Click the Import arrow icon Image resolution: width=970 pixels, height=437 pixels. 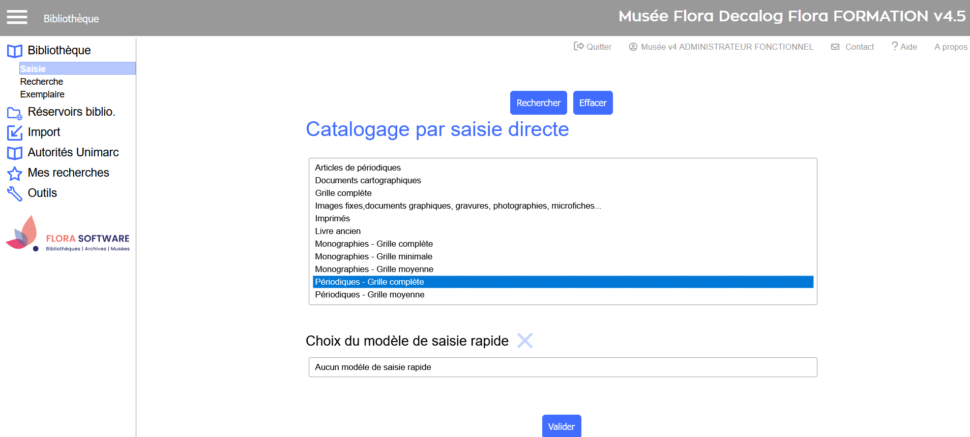(x=14, y=133)
